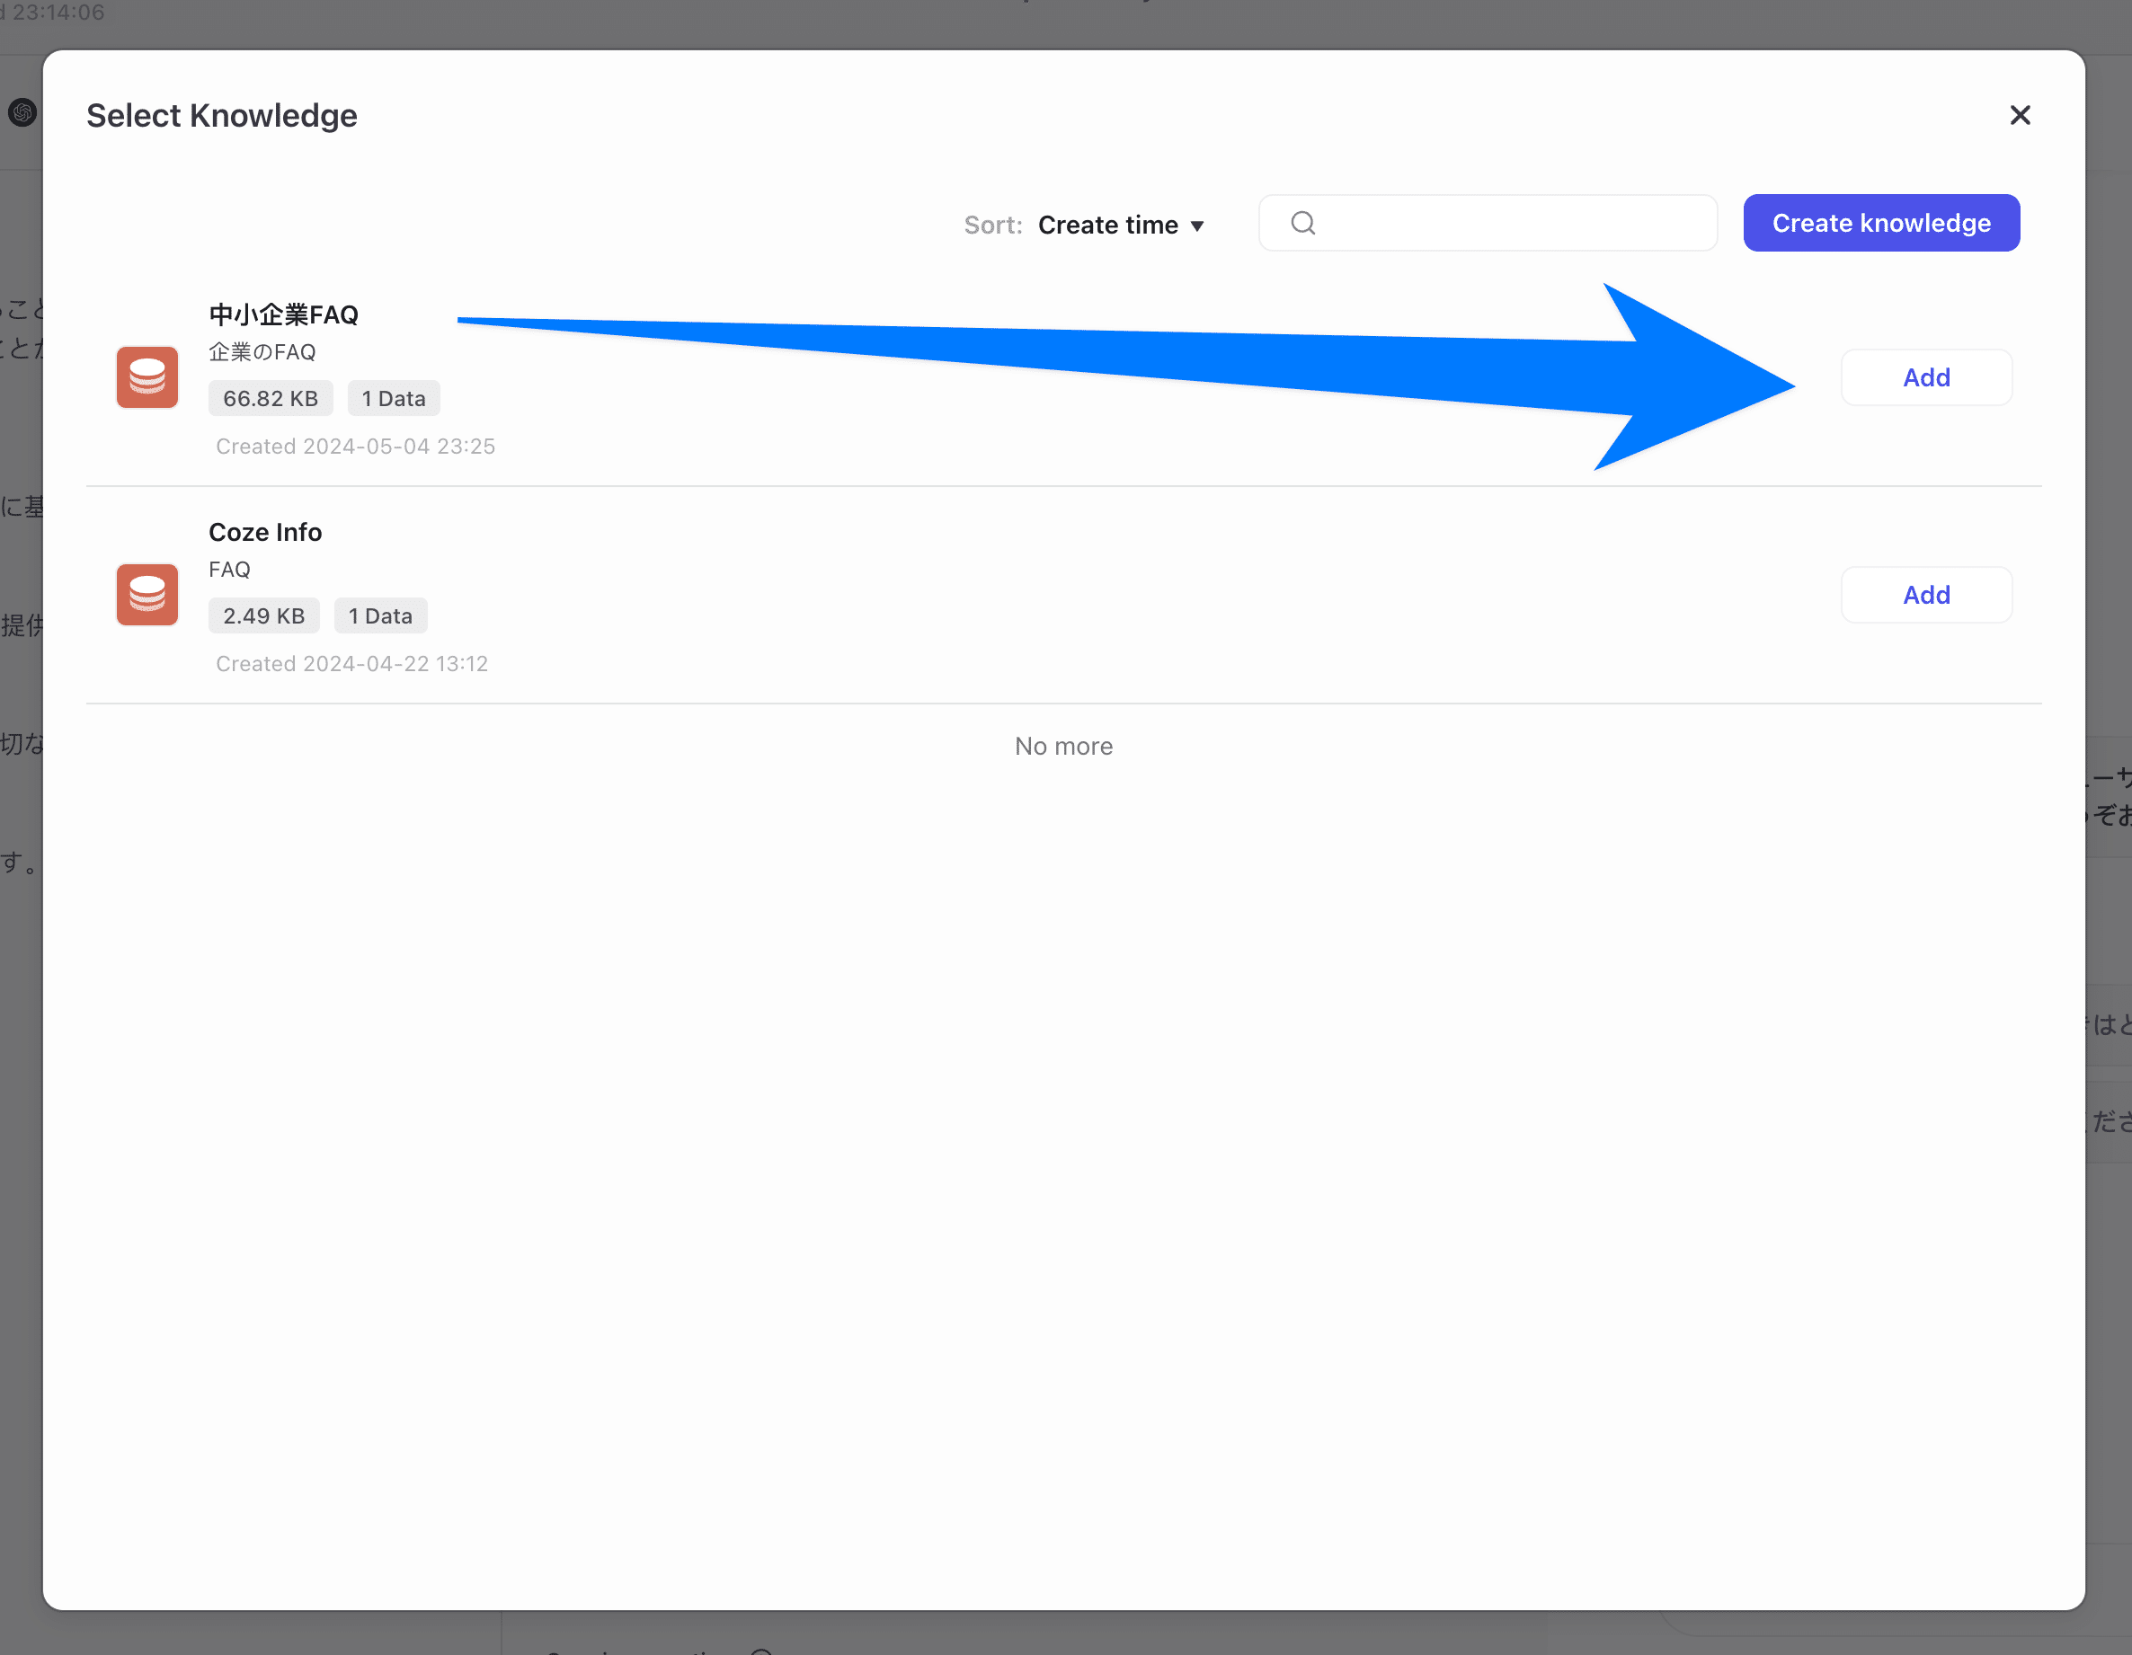The width and height of the screenshot is (2132, 1655).
Task: Add the Coze Info knowledge base
Action: [x=1925, y=594]
